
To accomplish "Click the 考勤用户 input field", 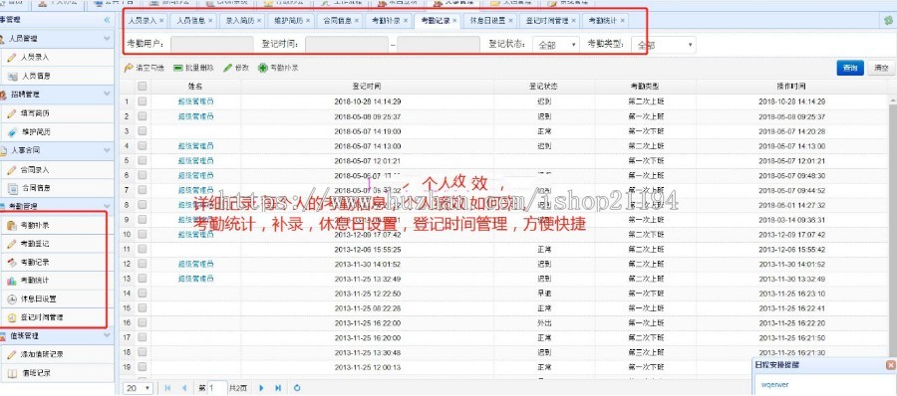I will click(x=211, y=45).
